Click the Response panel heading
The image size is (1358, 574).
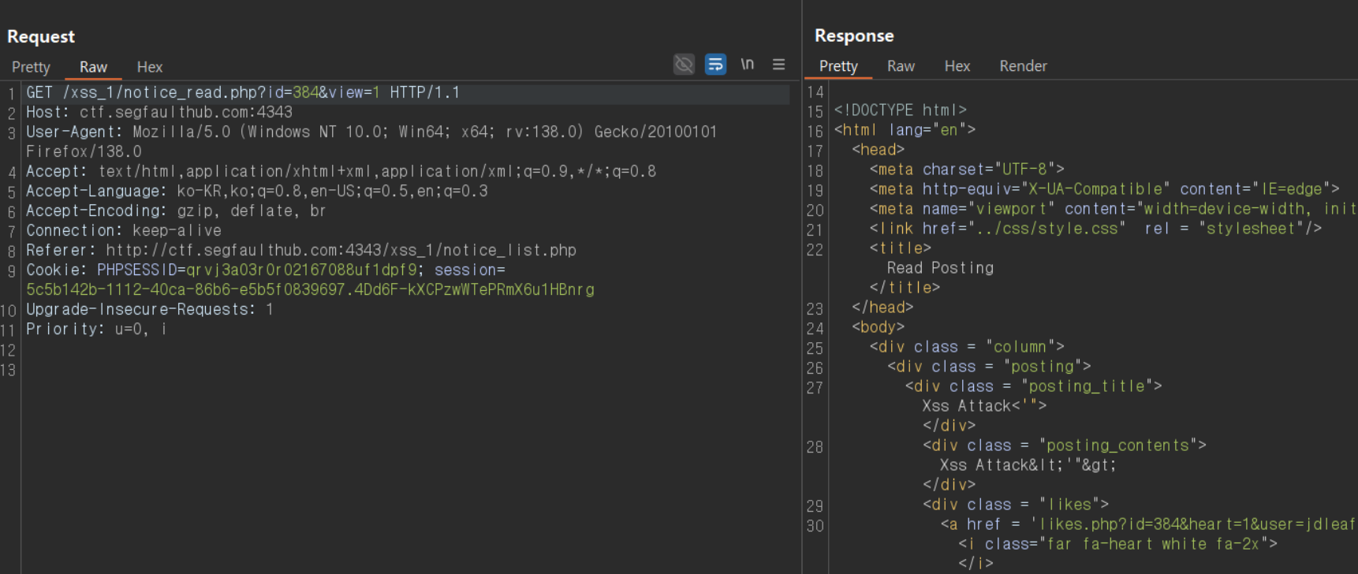(854, 35)
